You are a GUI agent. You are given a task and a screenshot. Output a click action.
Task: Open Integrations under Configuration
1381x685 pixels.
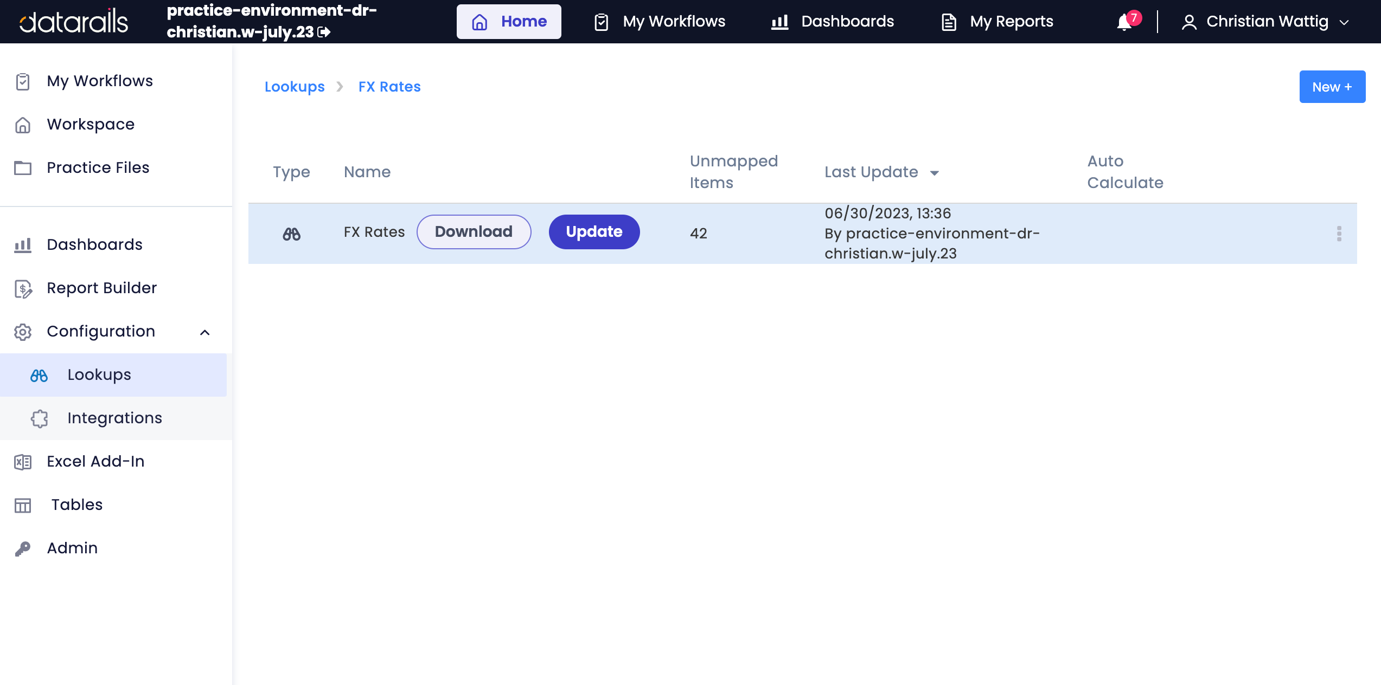pyautogui.click(x=115, y=418)
